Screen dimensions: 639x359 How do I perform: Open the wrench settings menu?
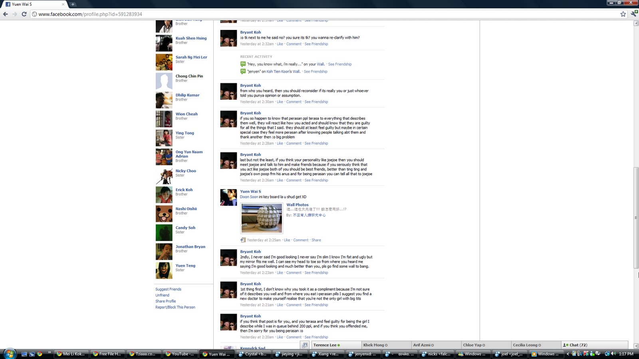pos(634,14)
